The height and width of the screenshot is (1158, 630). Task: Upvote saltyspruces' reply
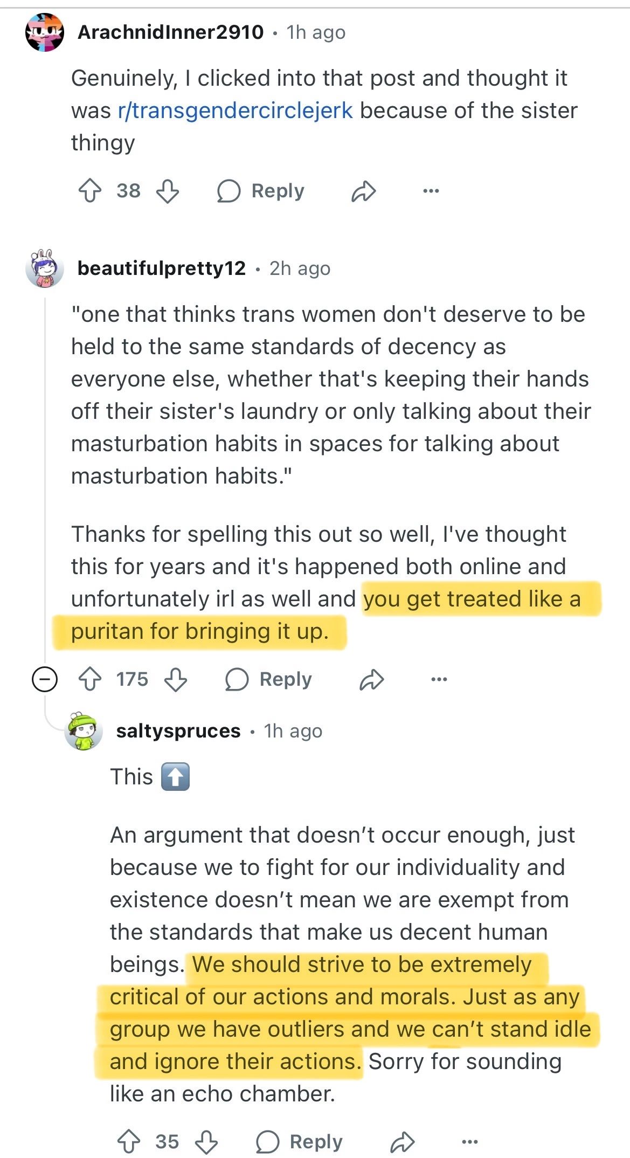pyautogui.click(x=129, y=1142)
